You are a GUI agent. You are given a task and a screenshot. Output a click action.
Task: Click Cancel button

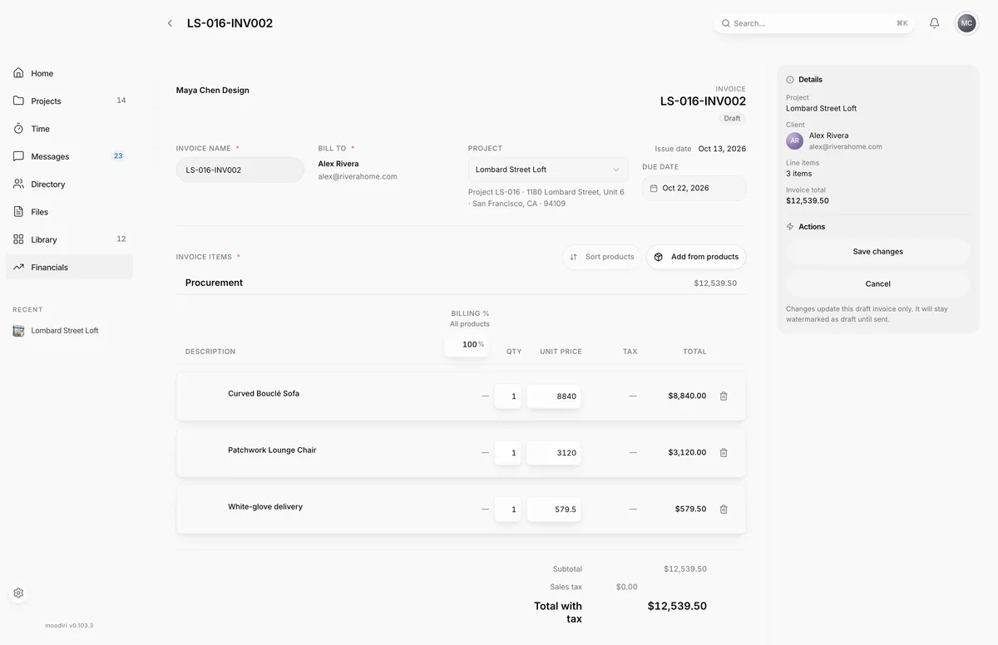[877, 284]
